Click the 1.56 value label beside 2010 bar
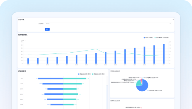Viewport: 192px width, 109px height. click(x=40, y=84)
